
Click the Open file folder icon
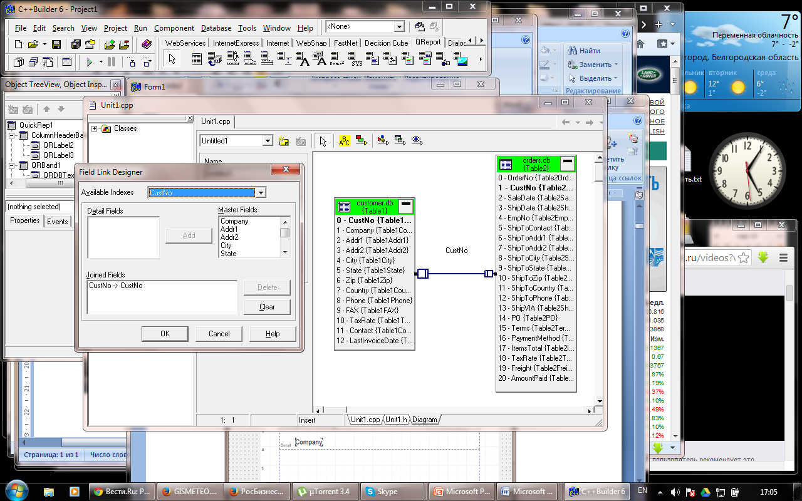[x=33, y=44]
